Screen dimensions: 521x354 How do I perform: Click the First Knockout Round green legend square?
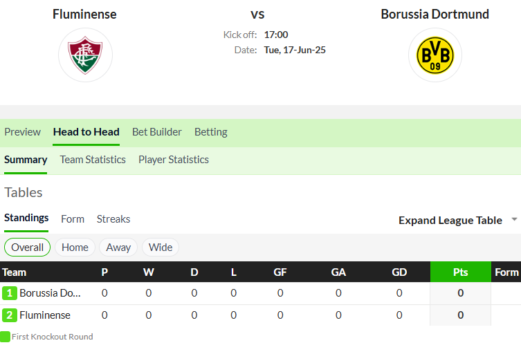tap(5, 337)
